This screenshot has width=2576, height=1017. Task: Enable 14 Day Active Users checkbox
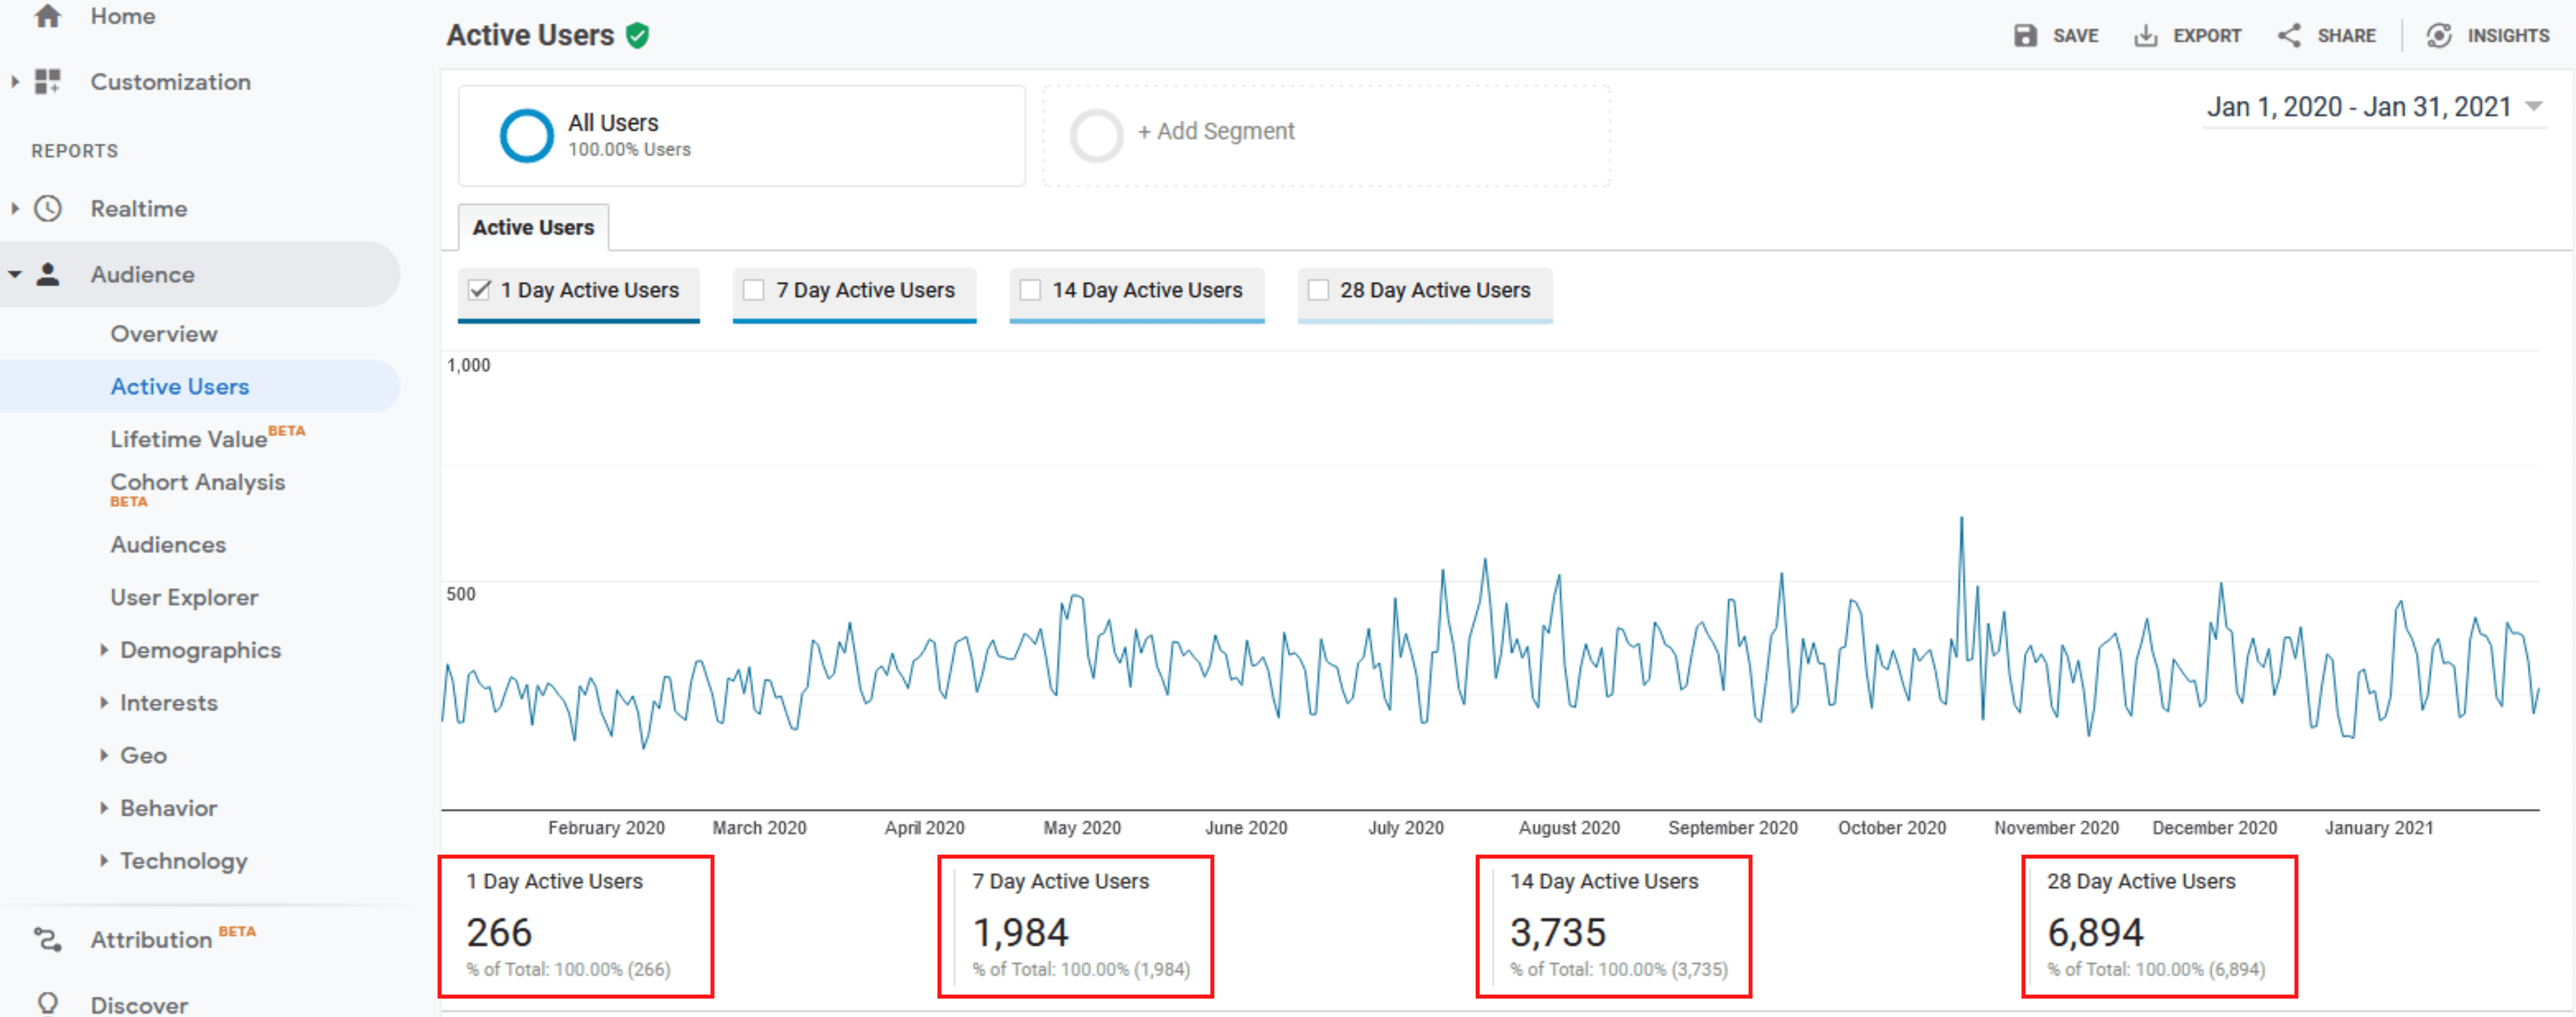click(x=1030, y=290)
